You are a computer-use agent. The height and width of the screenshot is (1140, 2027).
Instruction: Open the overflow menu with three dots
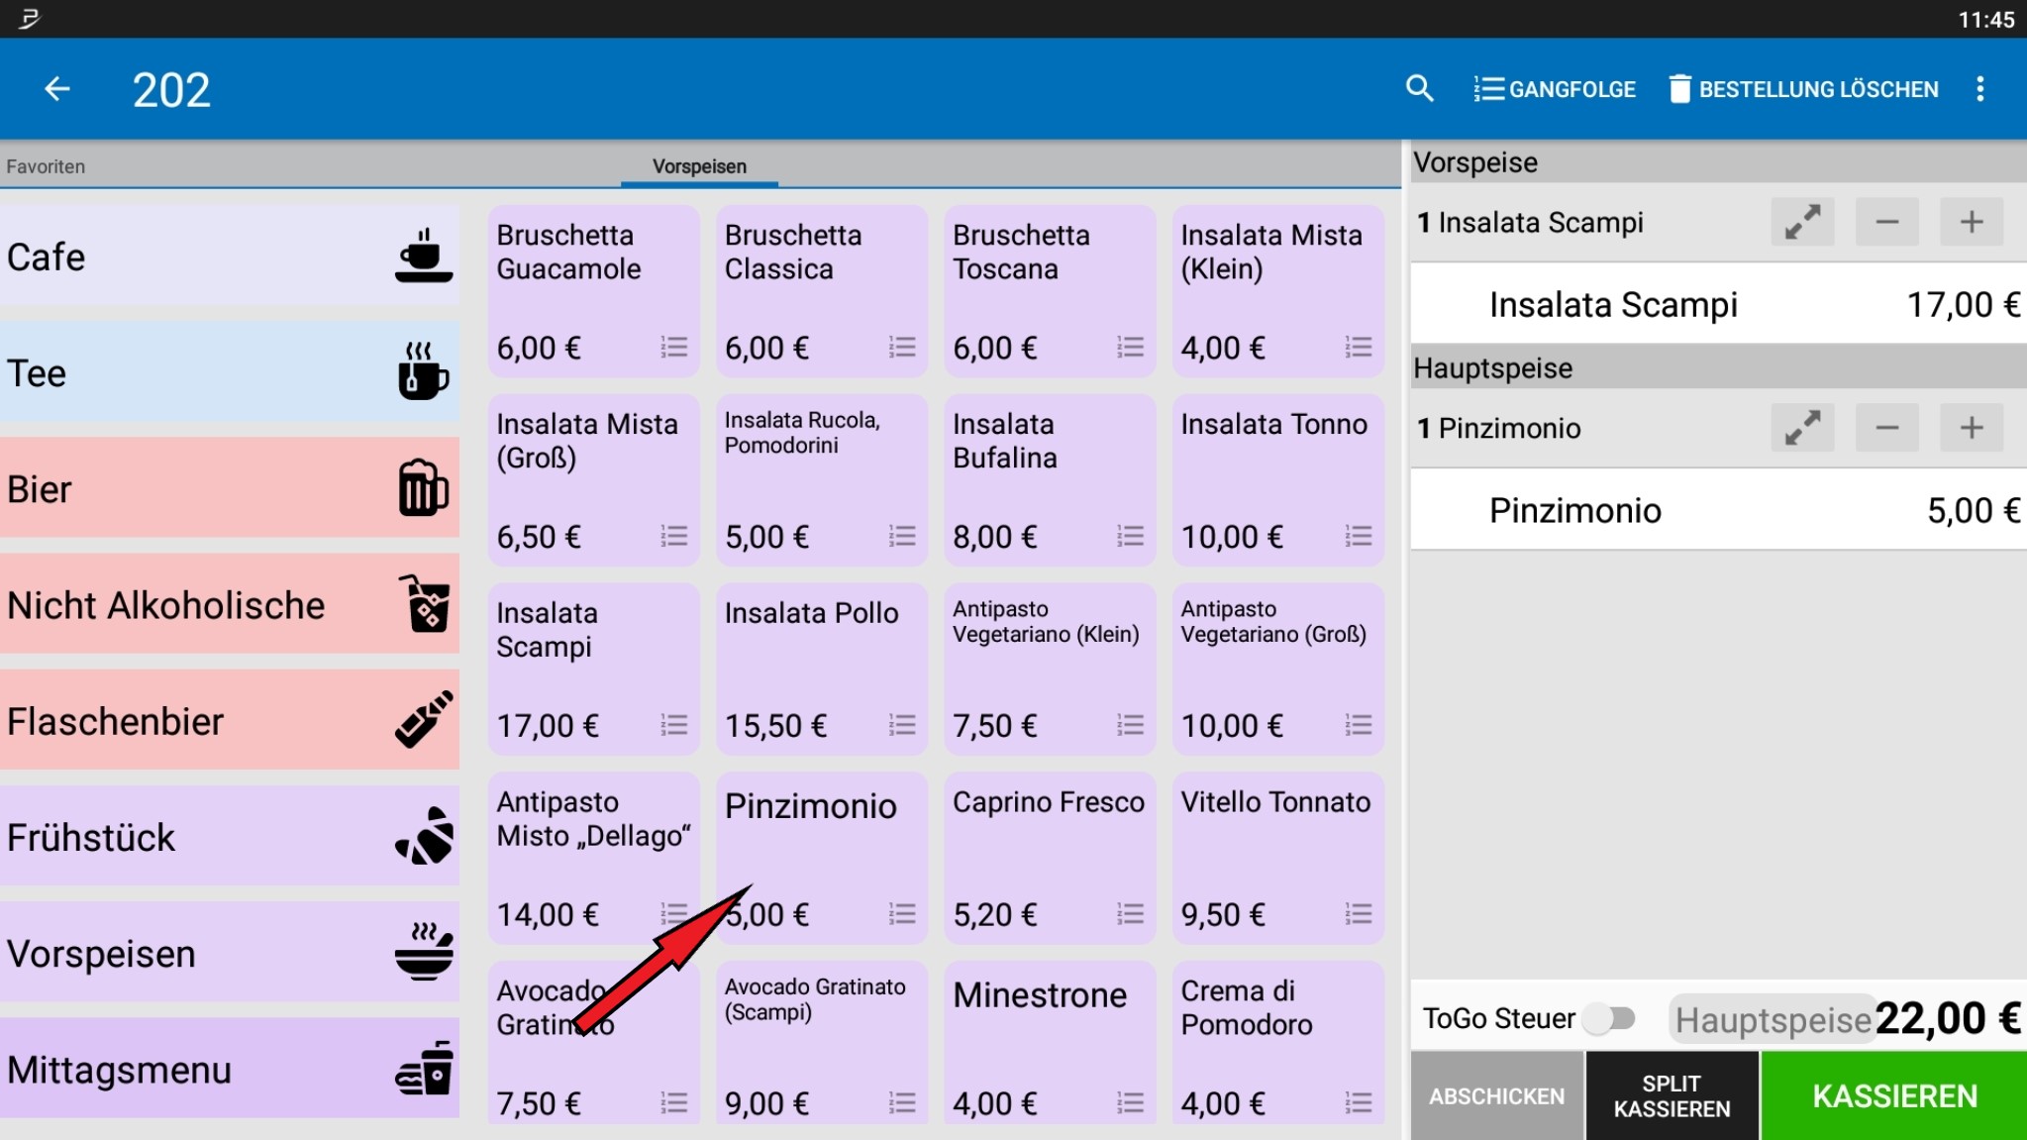tap(1980, 88)
